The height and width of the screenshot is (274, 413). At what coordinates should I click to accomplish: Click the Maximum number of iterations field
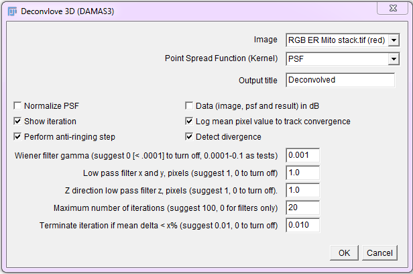[x=302, y=208]
